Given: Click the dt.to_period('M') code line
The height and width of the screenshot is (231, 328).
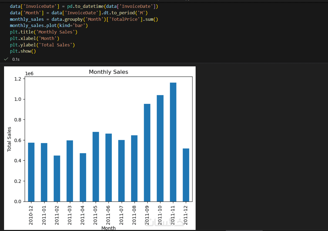Looking at the screenshot, I should coord(79,12).
